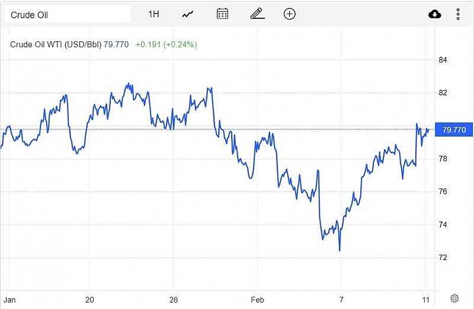
Task: Open the three-dot more options menu
Action: (x=458, y=14)
